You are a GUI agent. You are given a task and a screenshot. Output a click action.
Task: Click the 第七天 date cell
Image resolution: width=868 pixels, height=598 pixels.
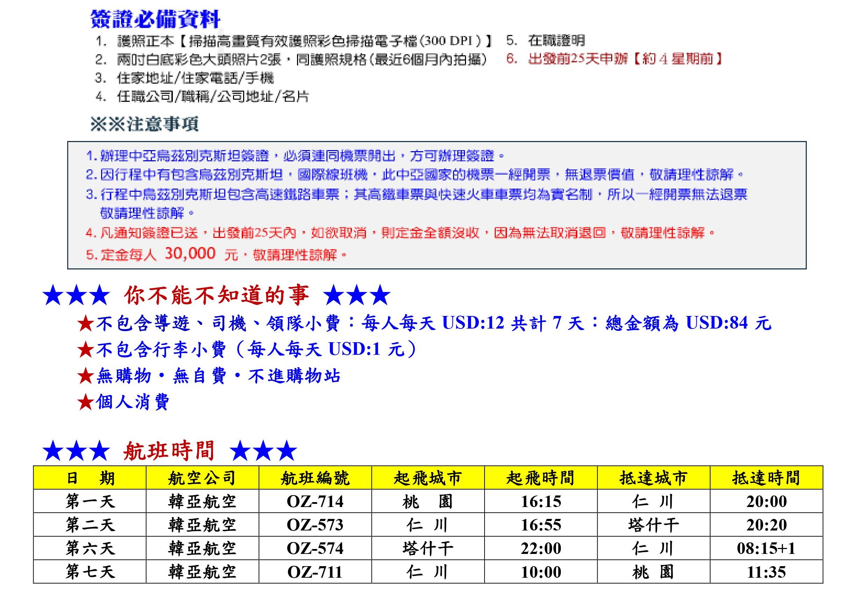click(x=90, y=572)
